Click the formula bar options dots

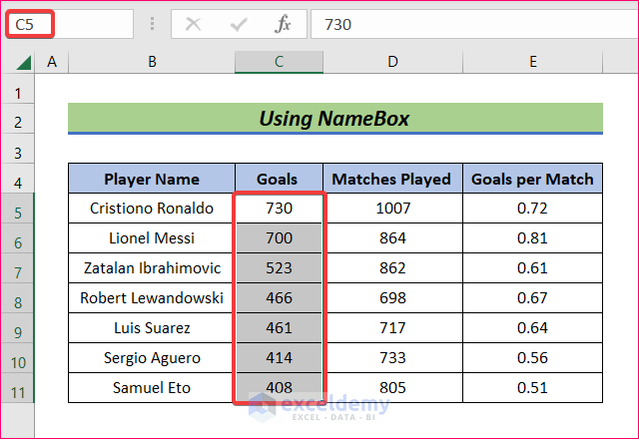click(x=152, y=24)
